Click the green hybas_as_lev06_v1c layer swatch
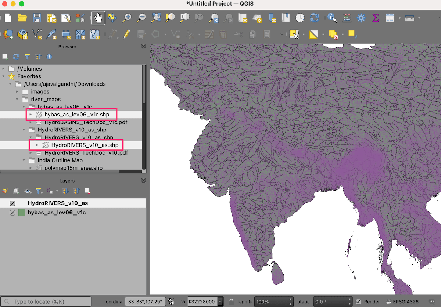Screen dimensions: 441x307 click(x=22, y=213)
